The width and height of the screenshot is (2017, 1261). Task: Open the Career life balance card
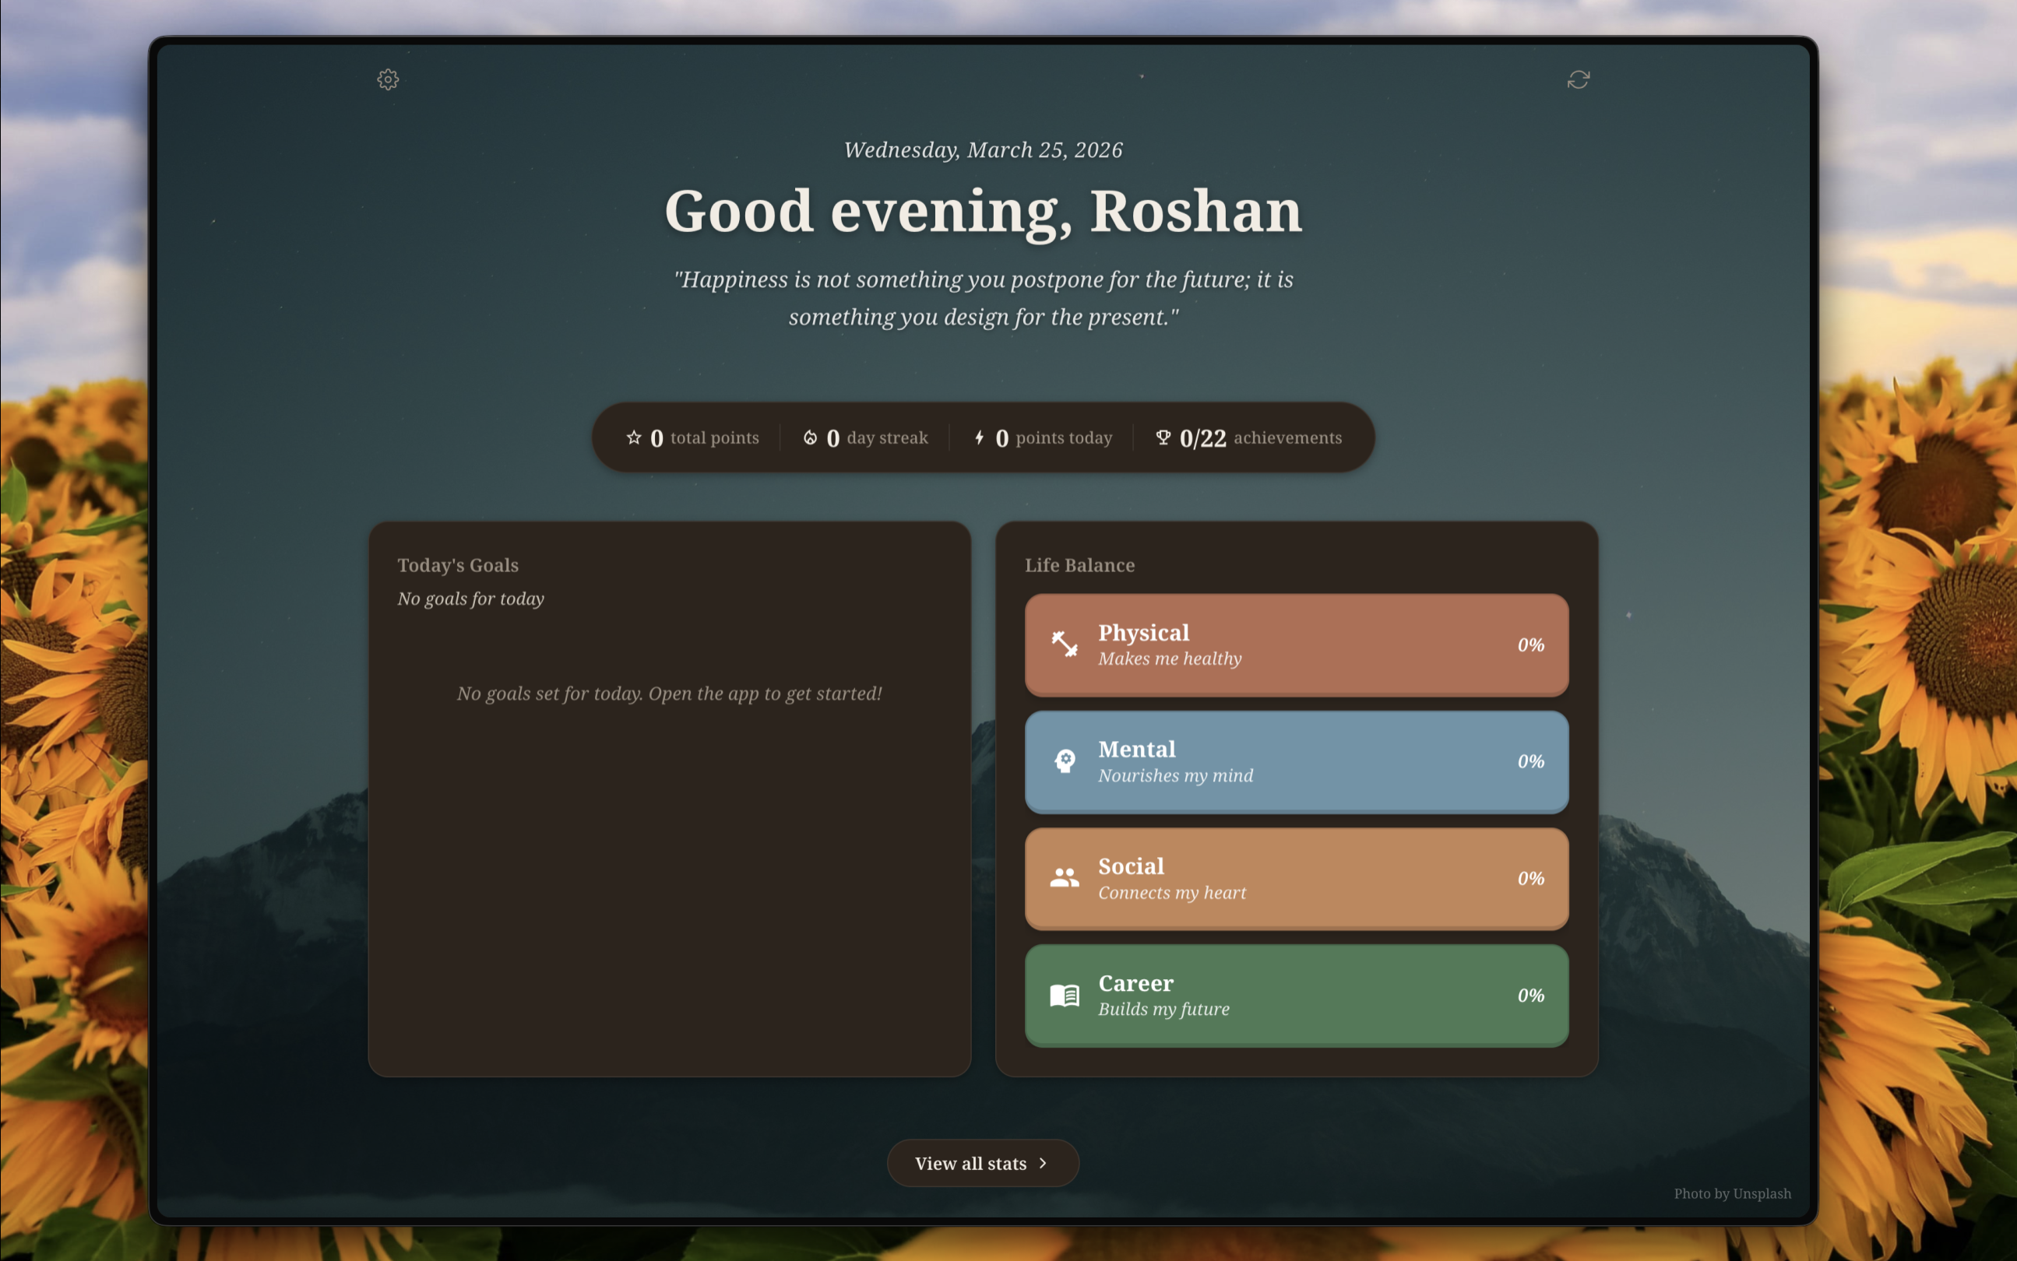pyautogui.click(x=1295, y=996)
